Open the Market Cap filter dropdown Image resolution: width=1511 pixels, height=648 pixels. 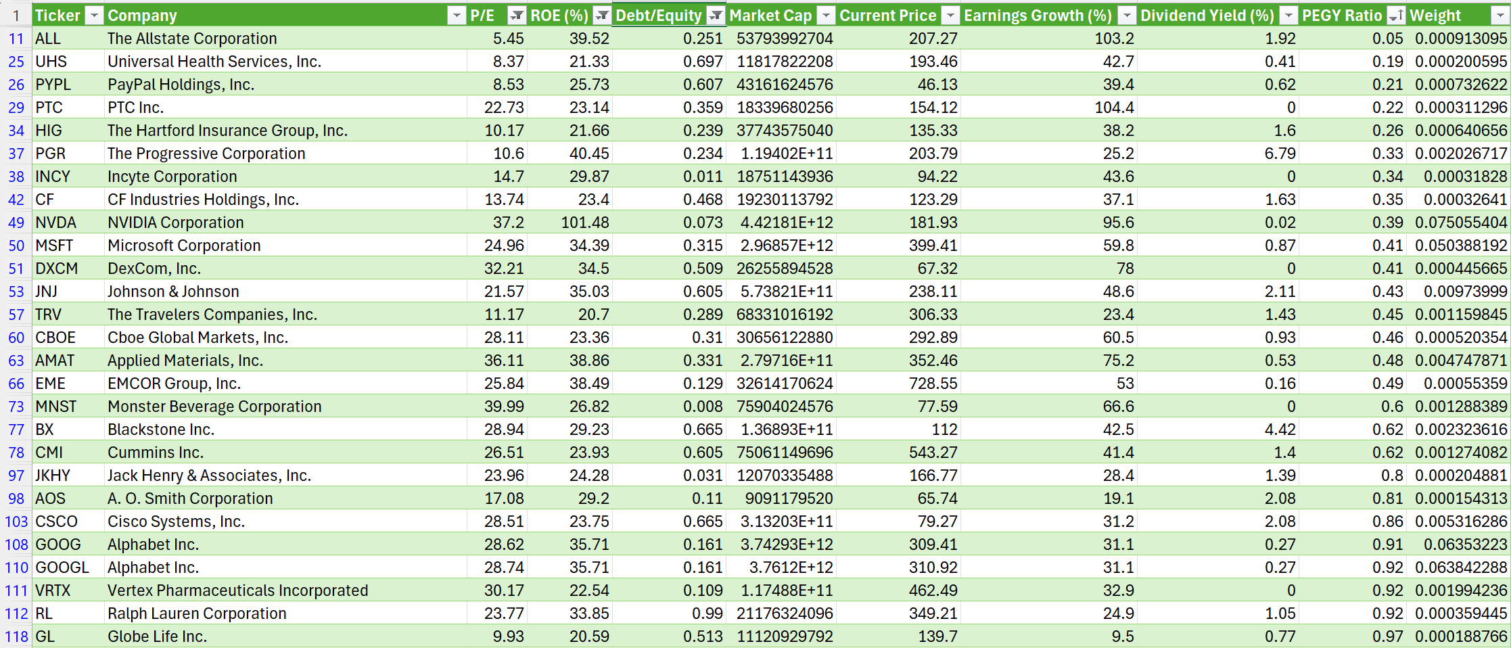pos(826,16)
